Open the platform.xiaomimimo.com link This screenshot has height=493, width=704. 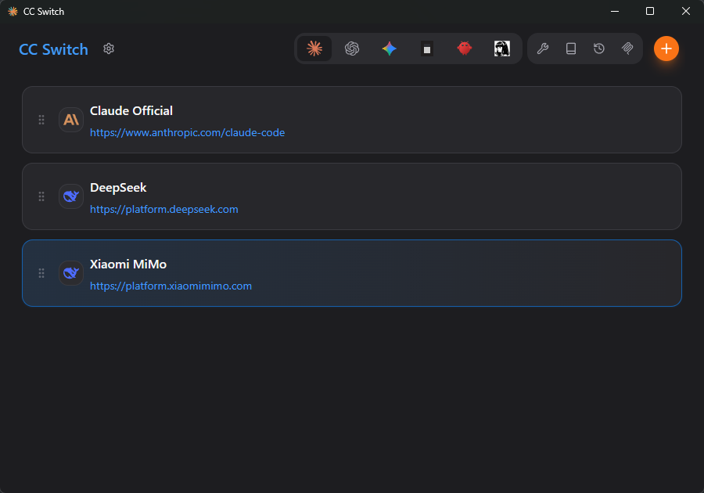tap(171, 286)
